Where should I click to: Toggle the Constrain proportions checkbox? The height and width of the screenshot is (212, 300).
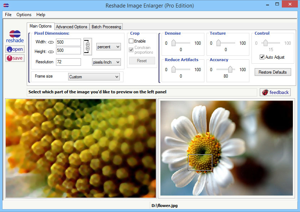tap(131, 49)
